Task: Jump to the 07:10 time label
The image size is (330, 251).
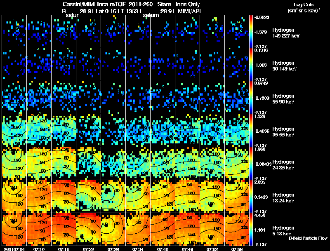Action: point(39,249)
